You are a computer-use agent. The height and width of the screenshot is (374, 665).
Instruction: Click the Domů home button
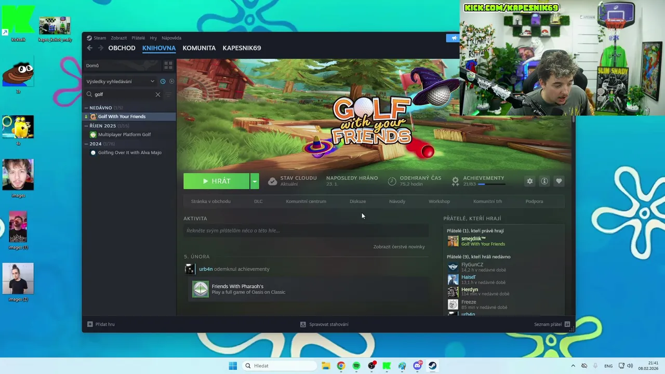tap(122, 65)
